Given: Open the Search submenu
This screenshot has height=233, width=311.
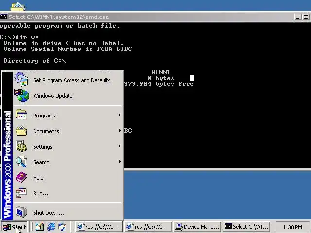Looking at the screenshot, I should pos(69,162).
